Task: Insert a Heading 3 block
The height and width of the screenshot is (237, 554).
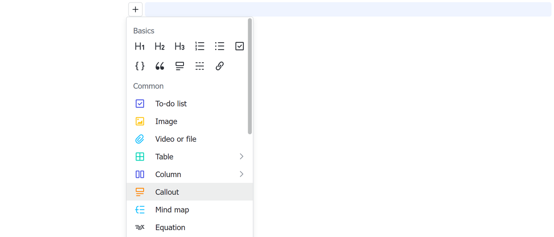Action: coord(180,46)
